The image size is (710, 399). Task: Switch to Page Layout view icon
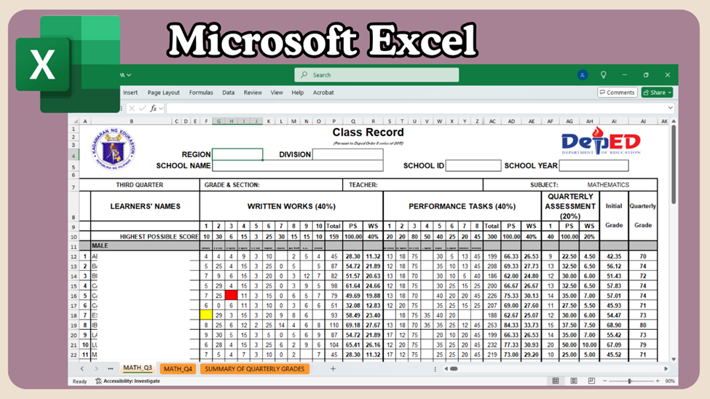click(574, 381)
